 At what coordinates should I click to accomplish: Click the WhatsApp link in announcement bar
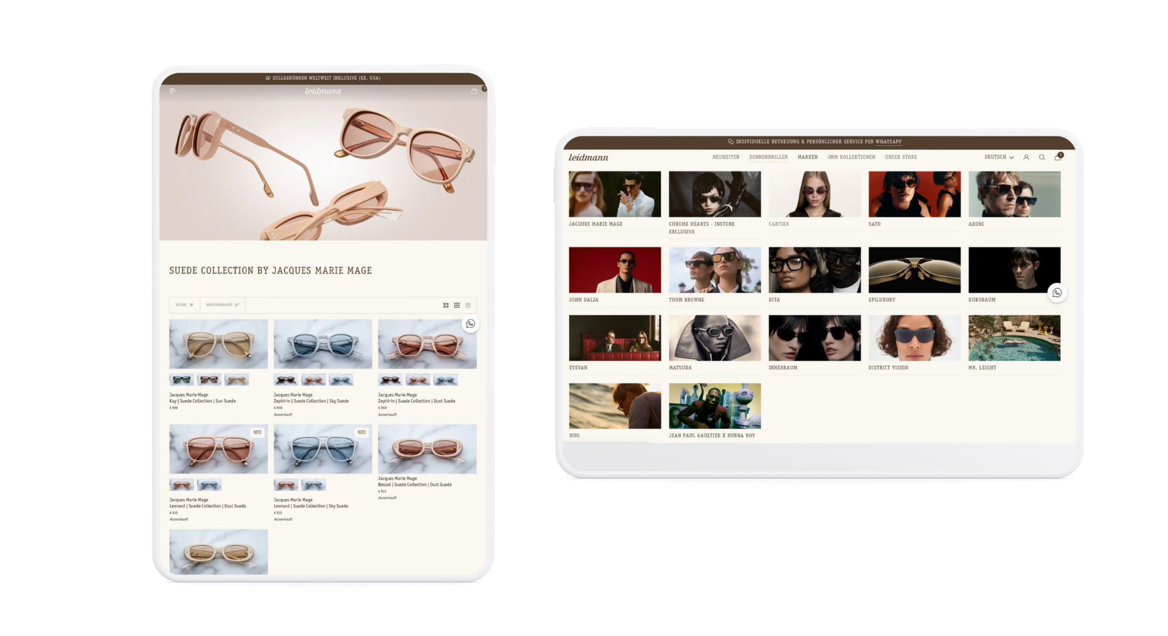[888, 141]
